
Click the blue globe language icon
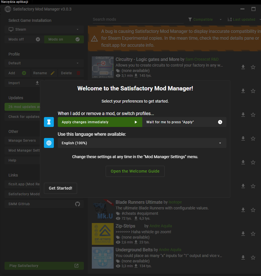(x=49, y=143)
